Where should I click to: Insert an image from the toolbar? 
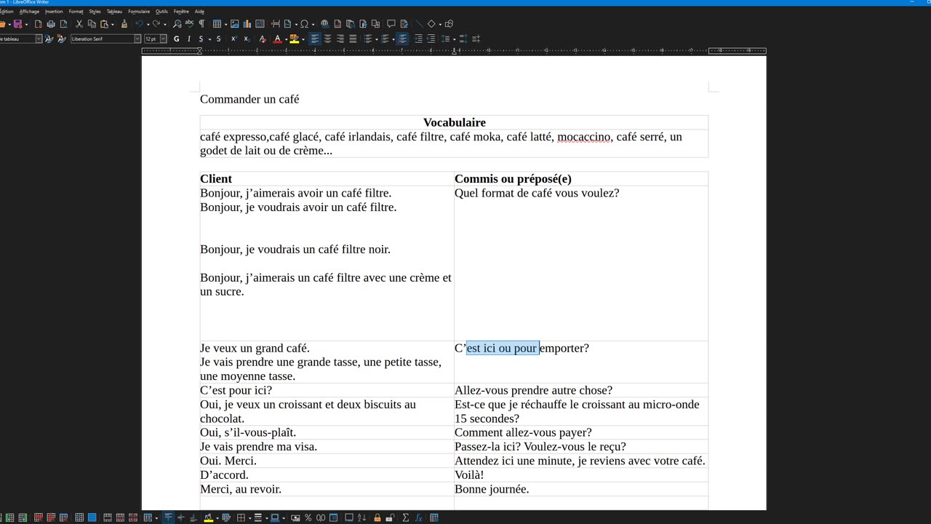[235, 24]
